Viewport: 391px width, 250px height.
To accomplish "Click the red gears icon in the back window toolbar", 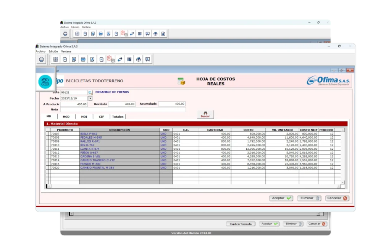I will click(x=124, y=34).
